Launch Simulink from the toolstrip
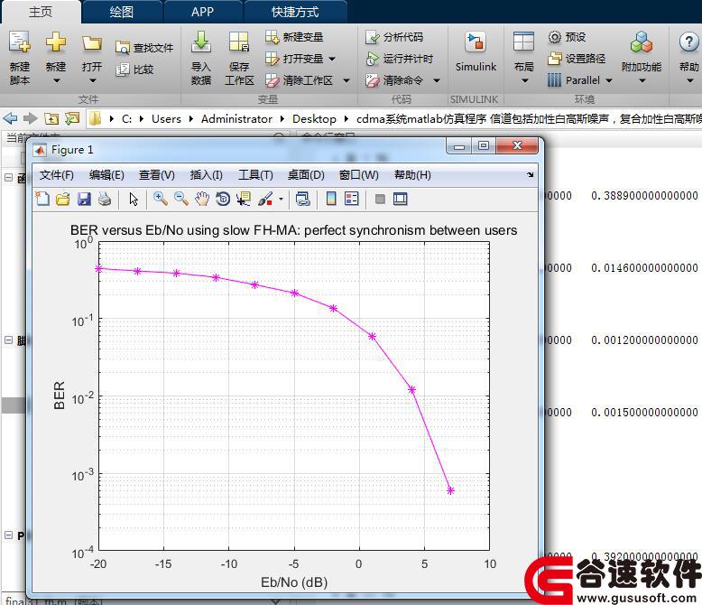The image size is (702, 605). coord(476,51)
